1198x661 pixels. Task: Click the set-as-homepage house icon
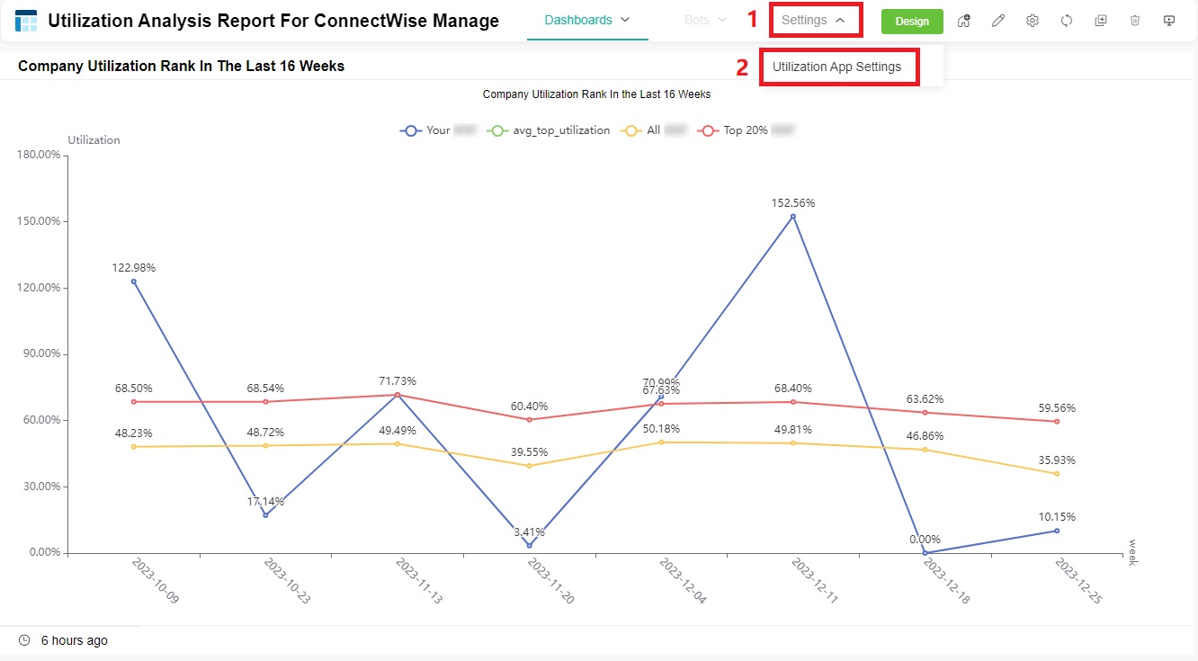tap(963, 21)
